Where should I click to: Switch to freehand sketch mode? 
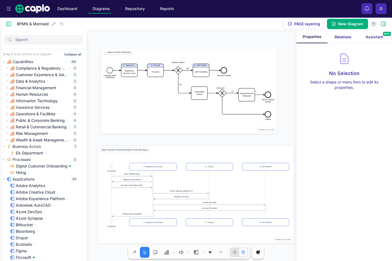pyautogui.click(x=235, y=252)
